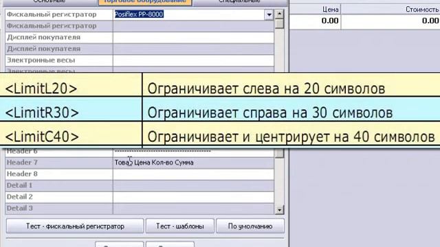The width and height of the screenshot is (440, 247).
Task: Select the Header 6 row label
Action: (22, 152)
